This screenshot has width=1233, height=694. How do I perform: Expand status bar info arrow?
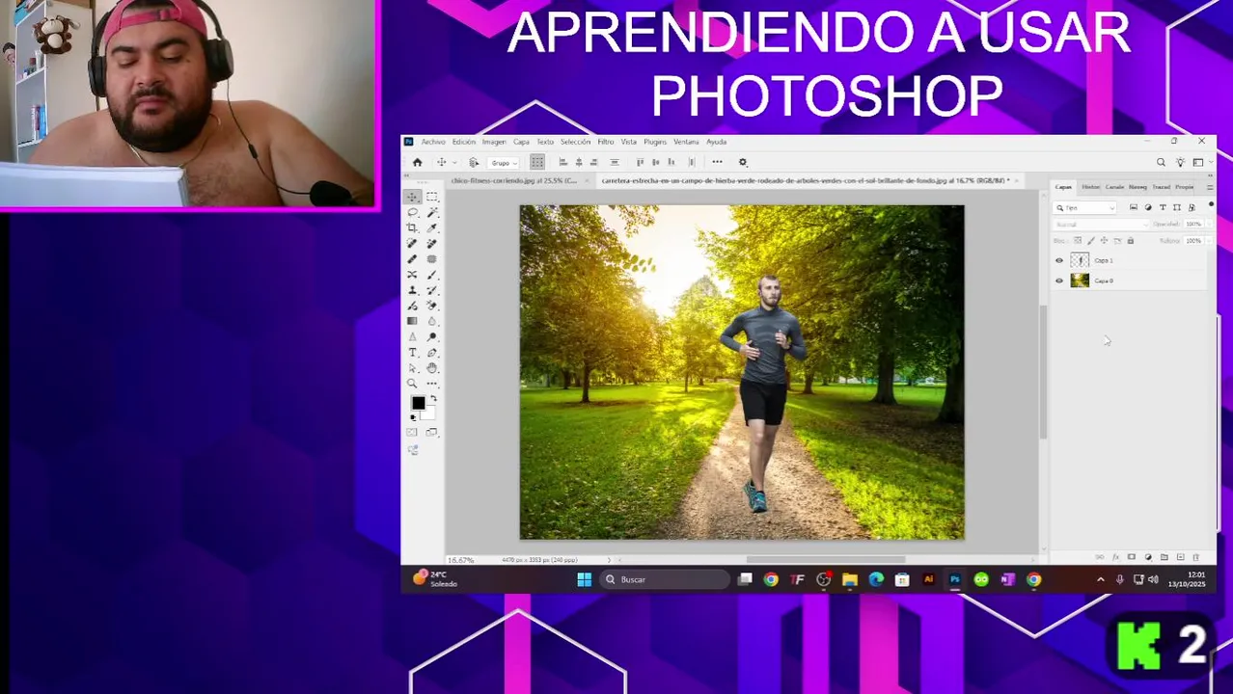[x=609, y=560]
